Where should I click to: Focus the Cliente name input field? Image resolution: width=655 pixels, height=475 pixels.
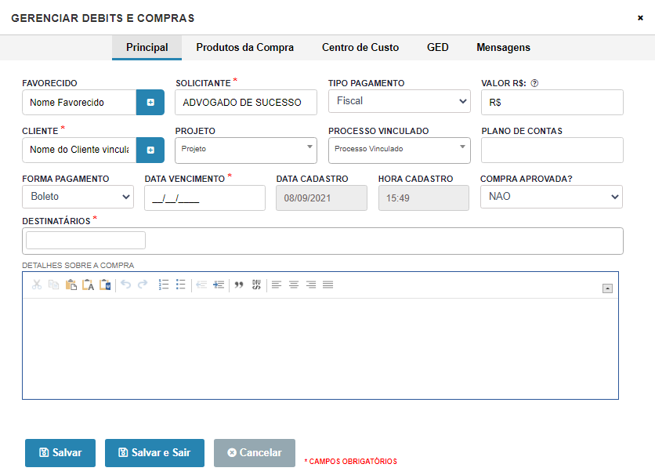[x=79, y=150]
